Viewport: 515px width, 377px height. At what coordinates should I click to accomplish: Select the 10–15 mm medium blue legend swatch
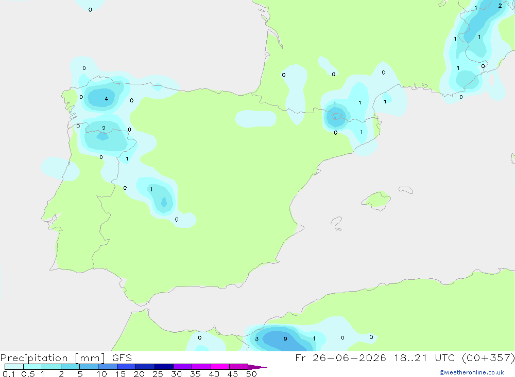point(108,367)
